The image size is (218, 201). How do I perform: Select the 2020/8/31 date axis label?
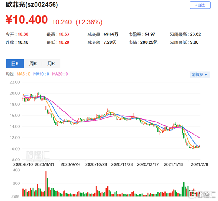[44, 164]
